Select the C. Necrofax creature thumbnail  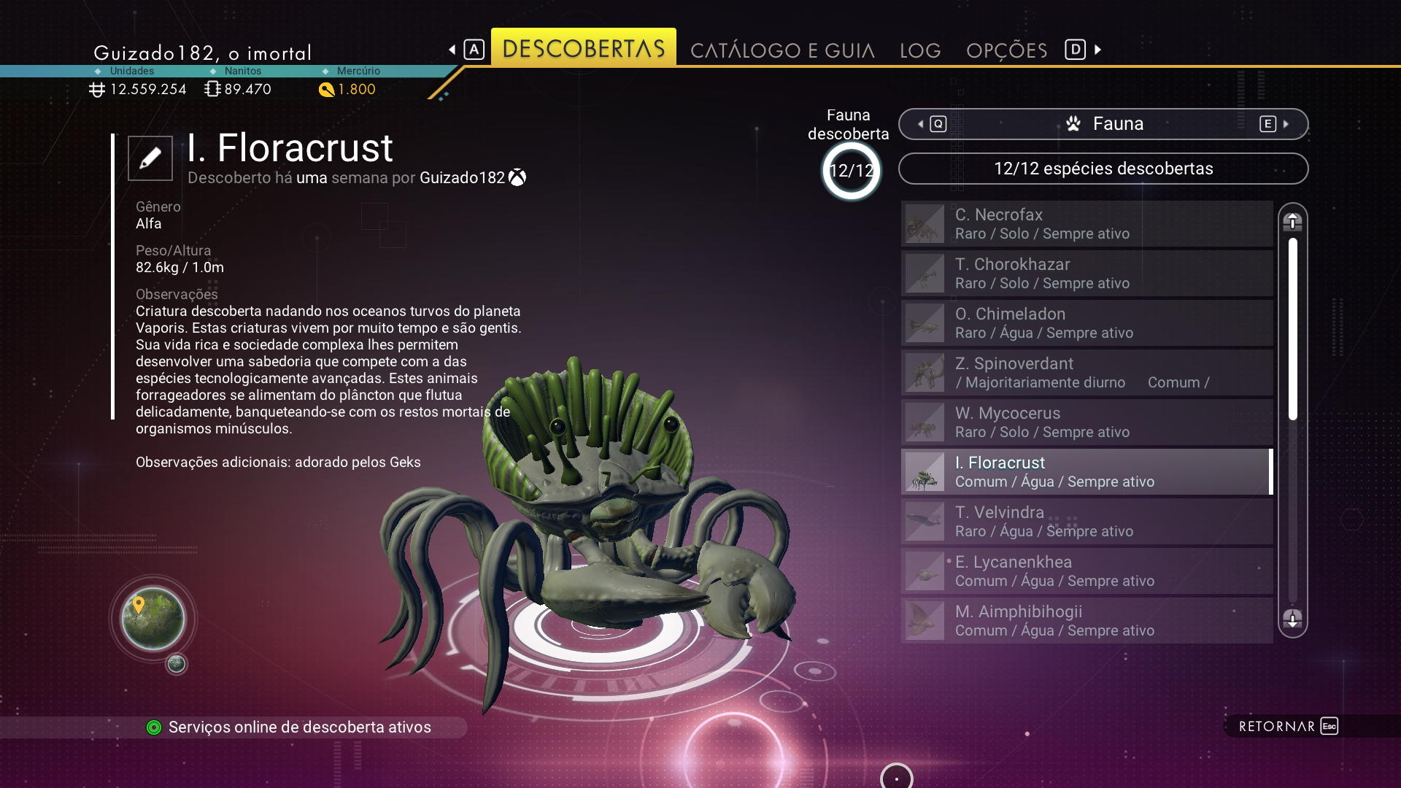click(x=925, y=224)
